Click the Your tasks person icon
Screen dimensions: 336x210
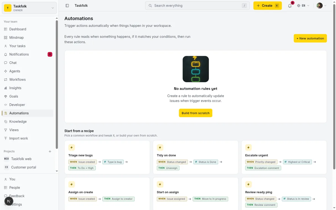6,46
